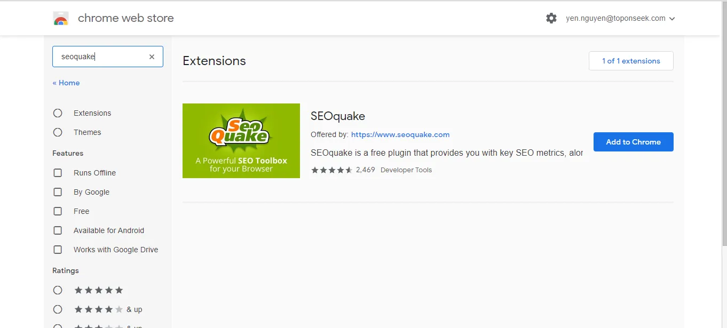This screenshot has height=328, width=727.
Task: Click the Chrome Web Store logo icon
Action: coord(61,19)
